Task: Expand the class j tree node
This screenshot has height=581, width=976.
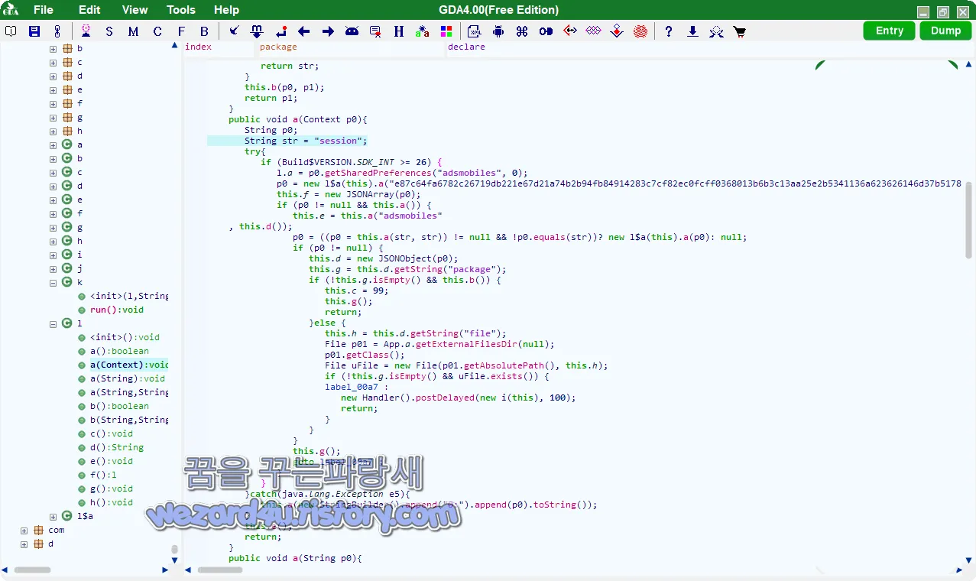Action: (x=54, y=268)
